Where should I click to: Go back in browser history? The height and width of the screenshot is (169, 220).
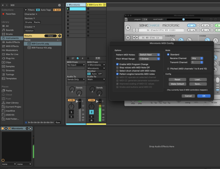click(x=3, y=5)
